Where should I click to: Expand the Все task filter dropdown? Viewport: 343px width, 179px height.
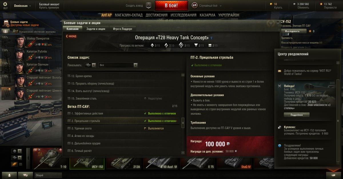[118, 65]
